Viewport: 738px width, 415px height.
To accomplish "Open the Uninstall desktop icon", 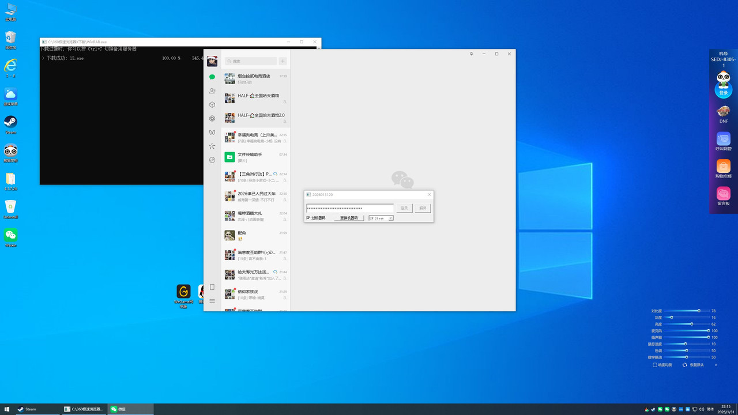I will pos(10,209).
